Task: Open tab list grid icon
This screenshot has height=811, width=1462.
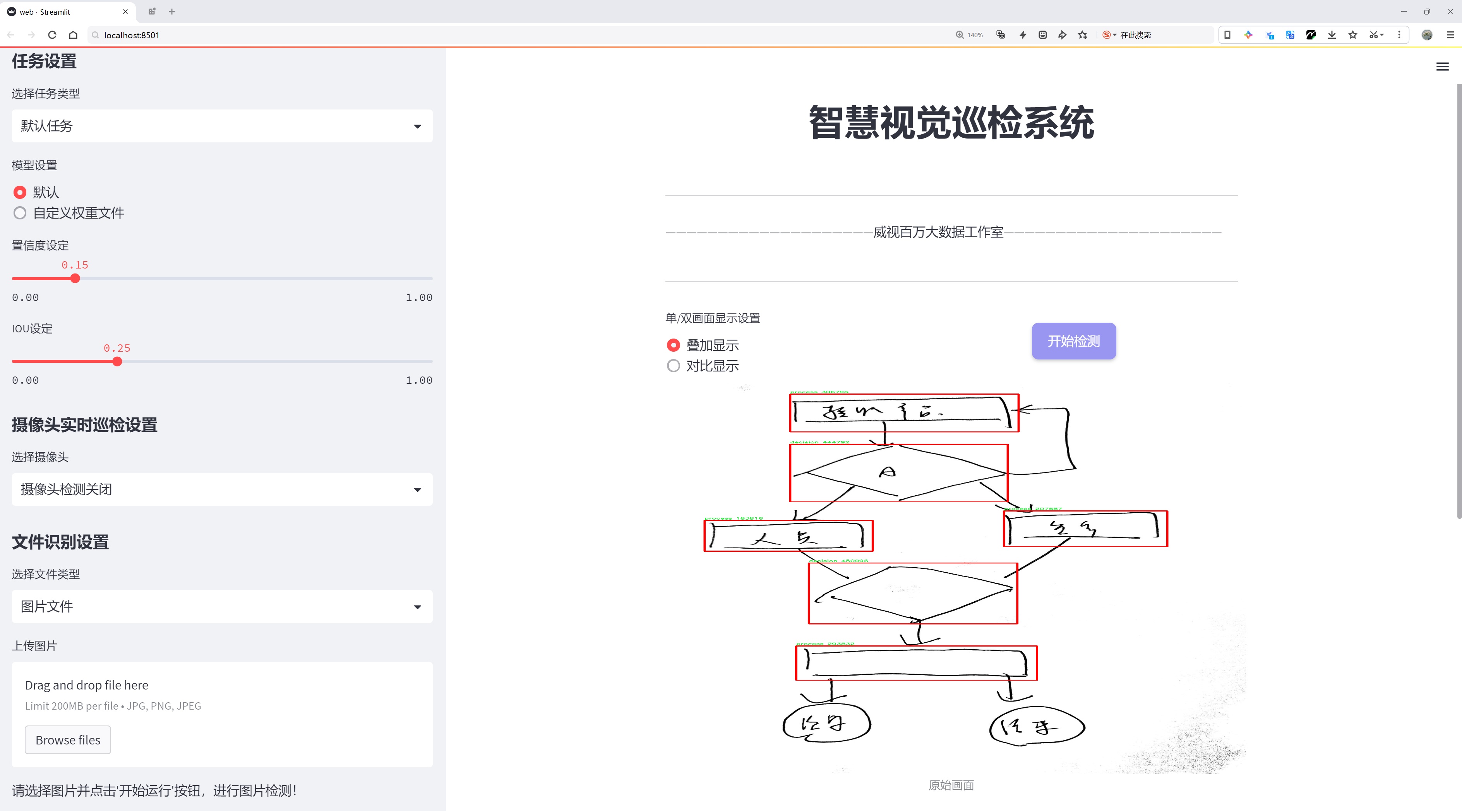Action: click(151, 11)
